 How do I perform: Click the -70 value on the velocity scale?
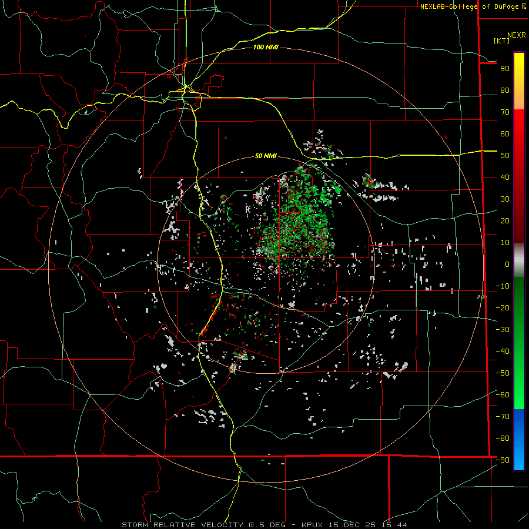[503, 417]
